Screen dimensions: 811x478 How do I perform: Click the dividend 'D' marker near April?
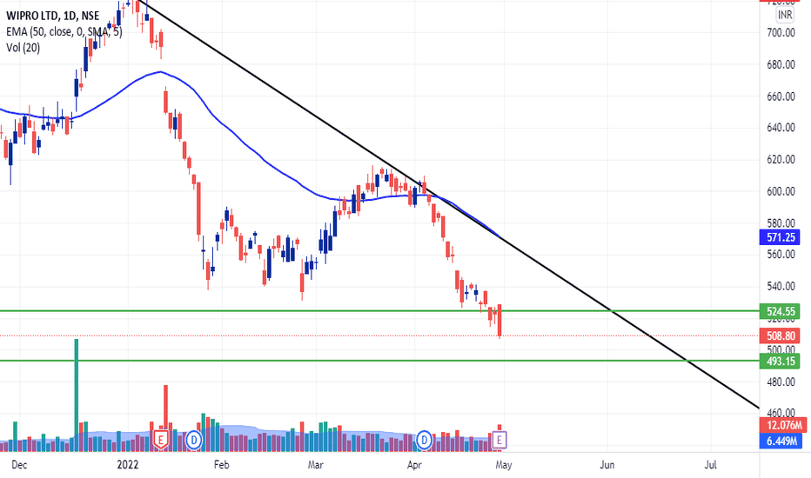(x=424, y=441)
